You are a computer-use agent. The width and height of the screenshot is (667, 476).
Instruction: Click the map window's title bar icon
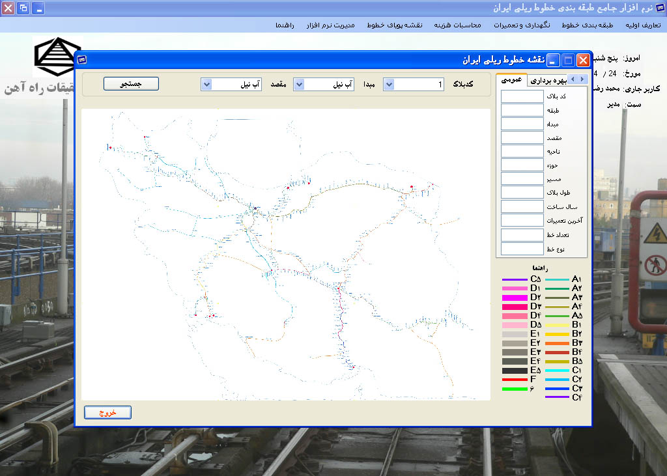(x=82, y=60)
